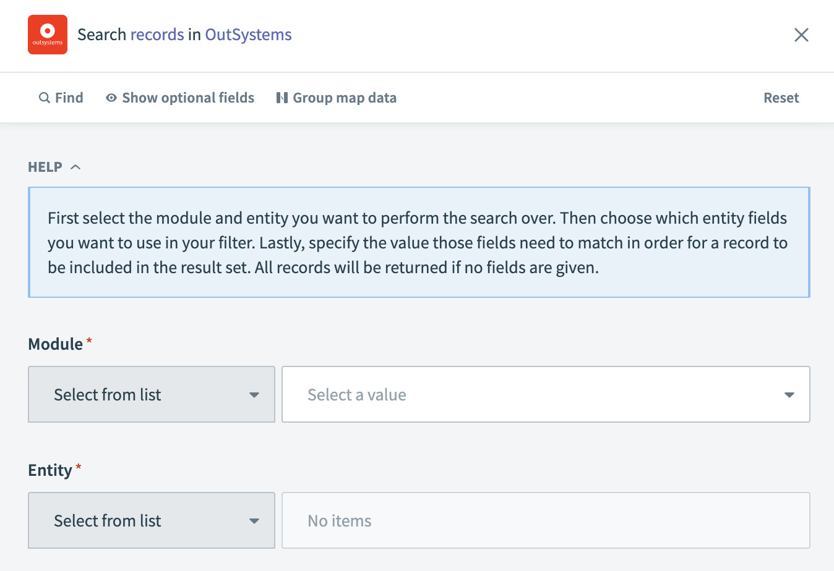The image size is (834, 571).
Task: Close the Search records dialog
Action: tap(801, 35)
